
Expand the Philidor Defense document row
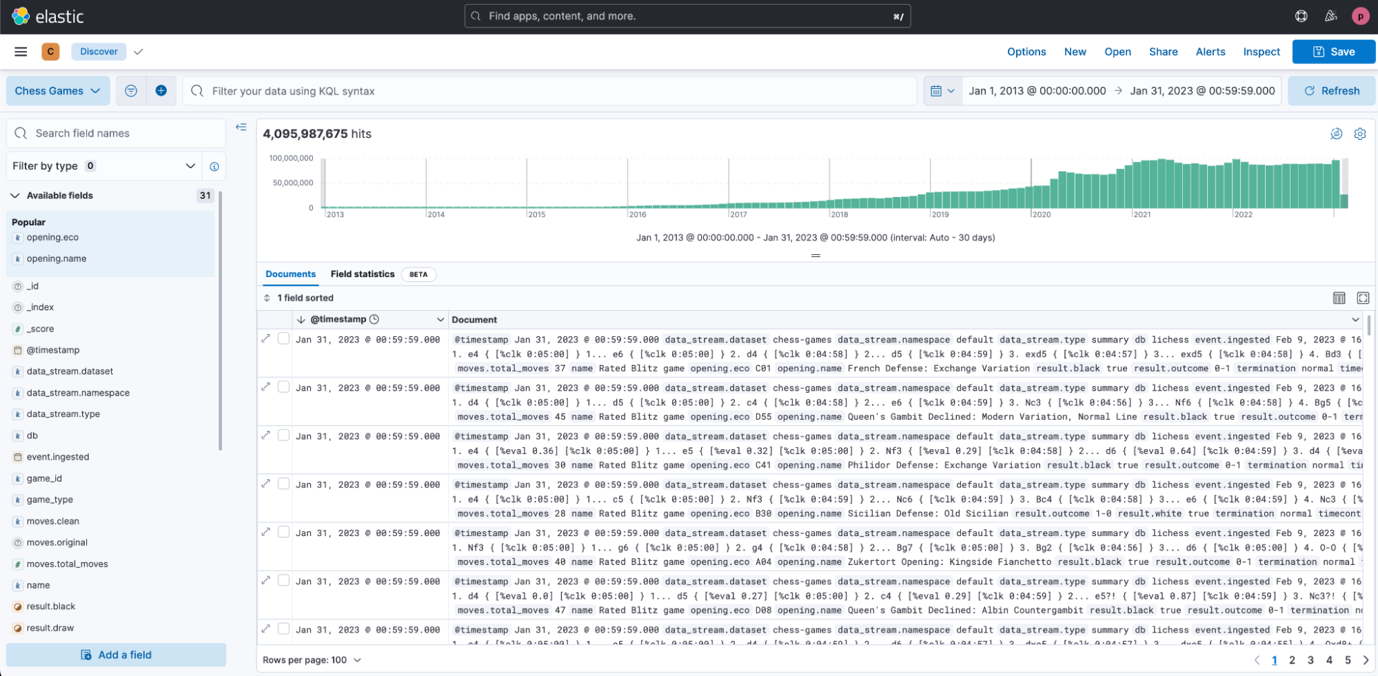(266, 435)
